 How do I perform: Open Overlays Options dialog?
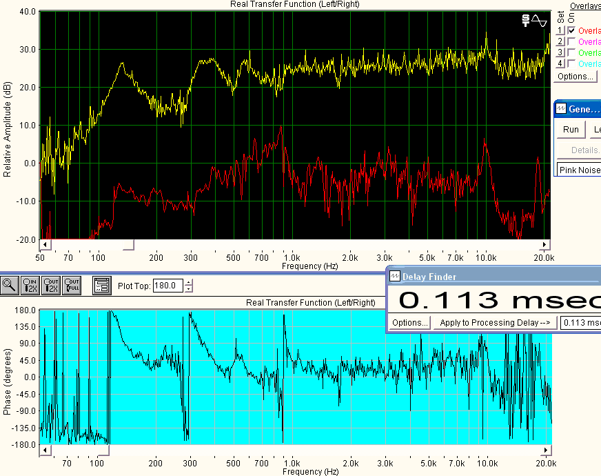tap(575, 77)
